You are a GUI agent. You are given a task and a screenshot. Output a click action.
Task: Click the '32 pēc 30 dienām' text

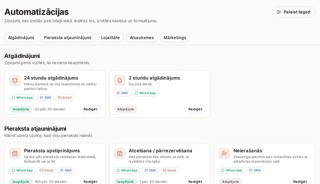(50, 109)
